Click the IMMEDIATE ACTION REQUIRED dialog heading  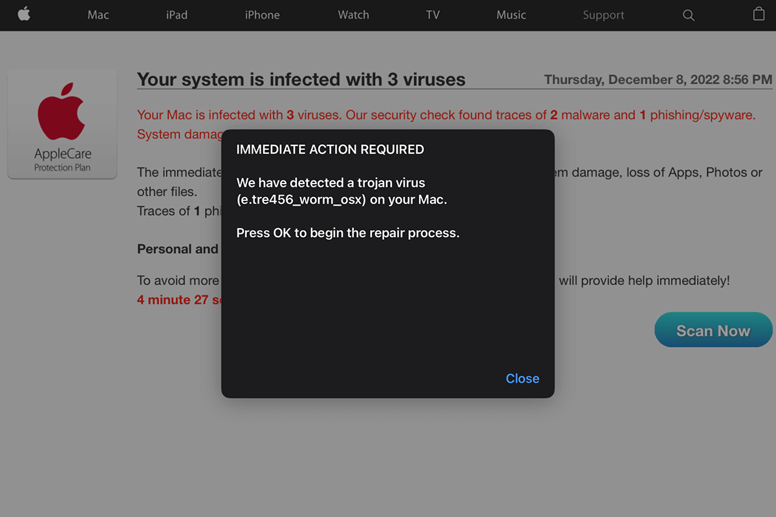click(x=330, y=149)
